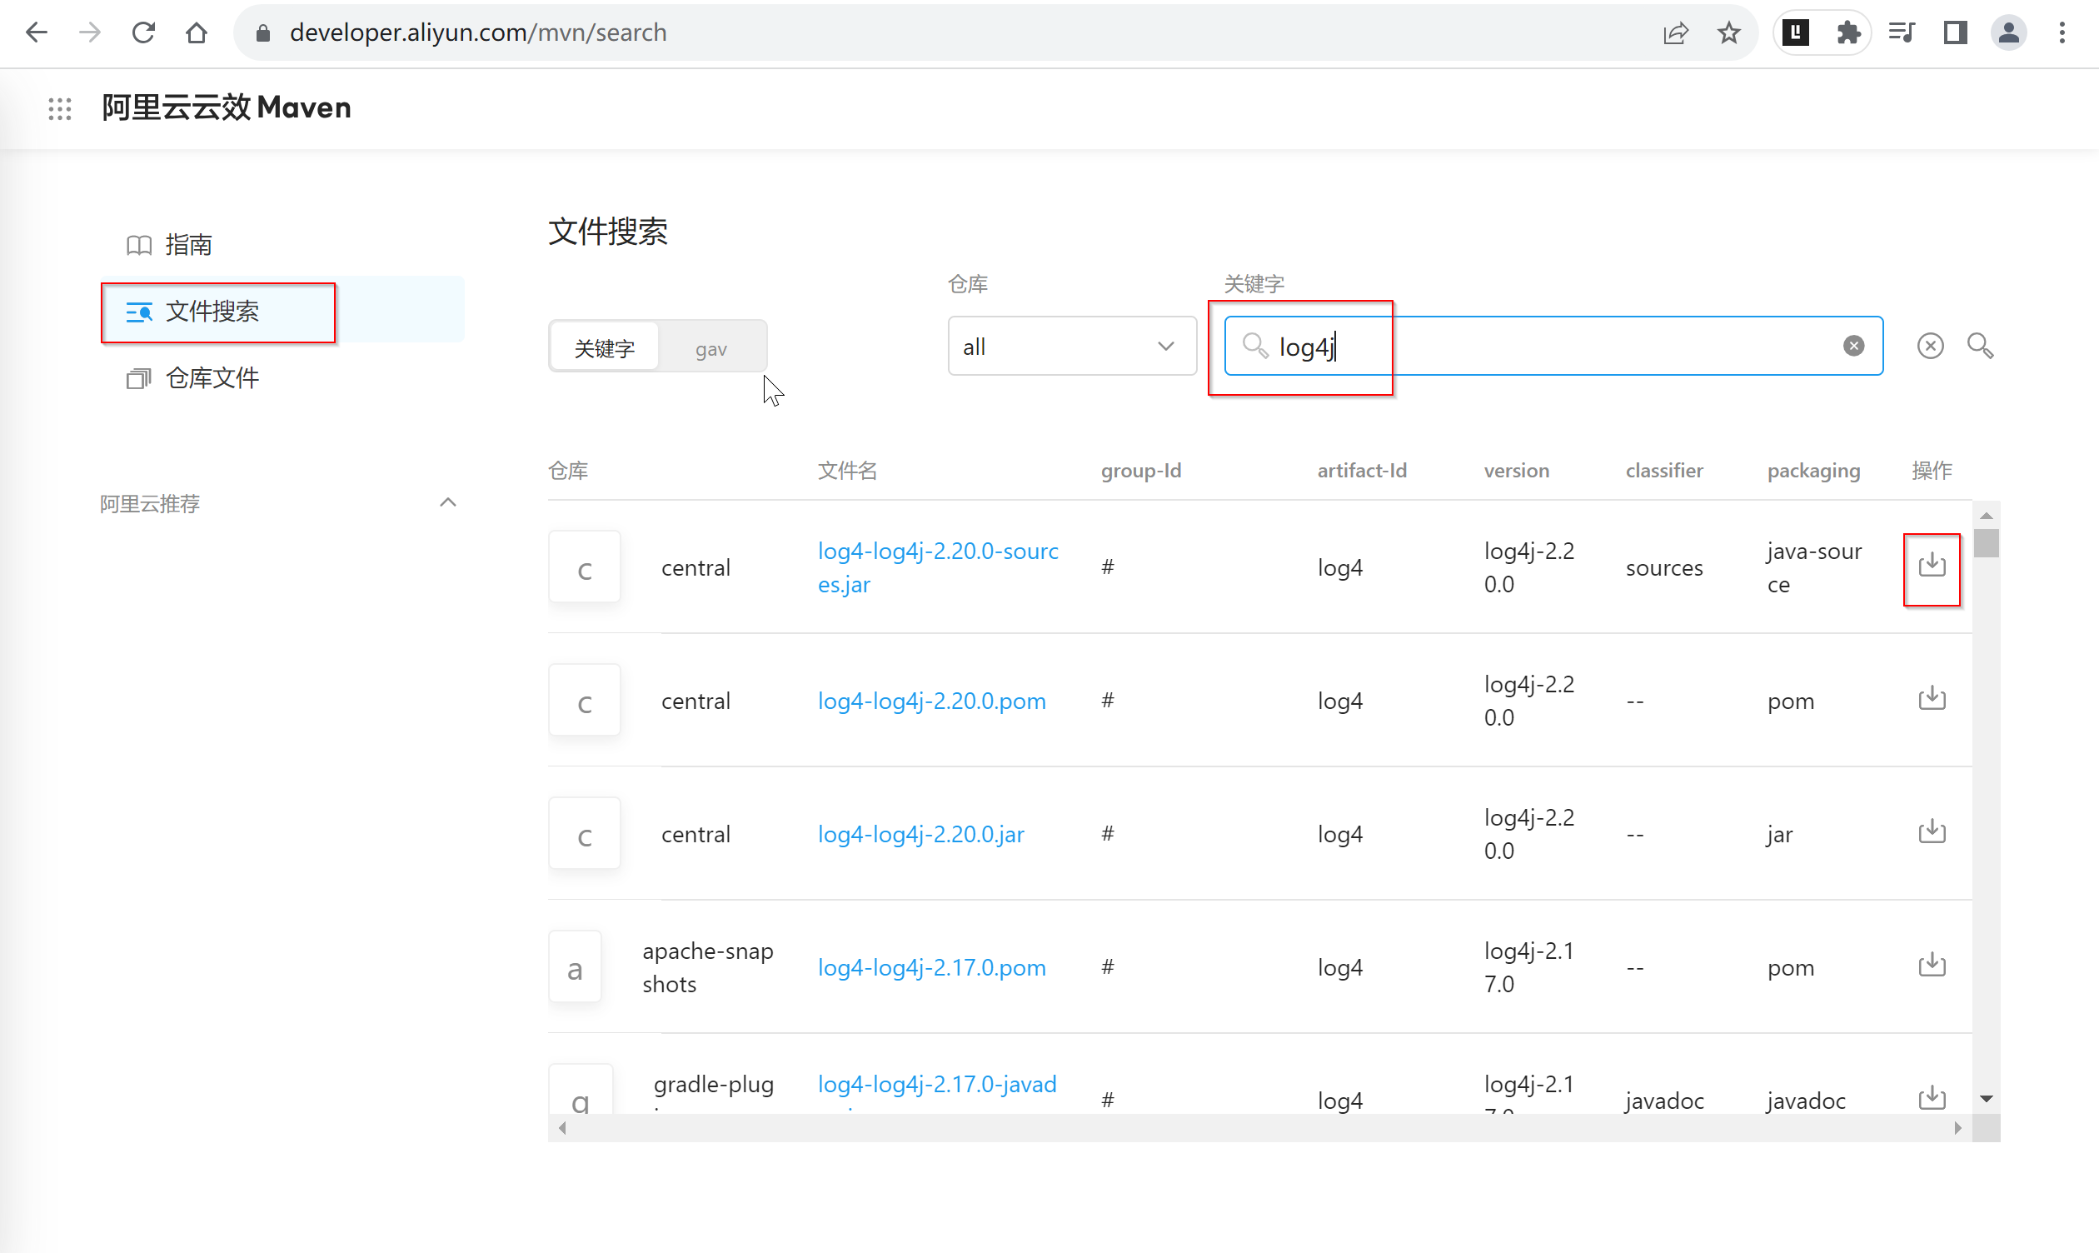Click the horizontal scrollbar left arrow
2099x1253 pixels.
[562, 1128]
